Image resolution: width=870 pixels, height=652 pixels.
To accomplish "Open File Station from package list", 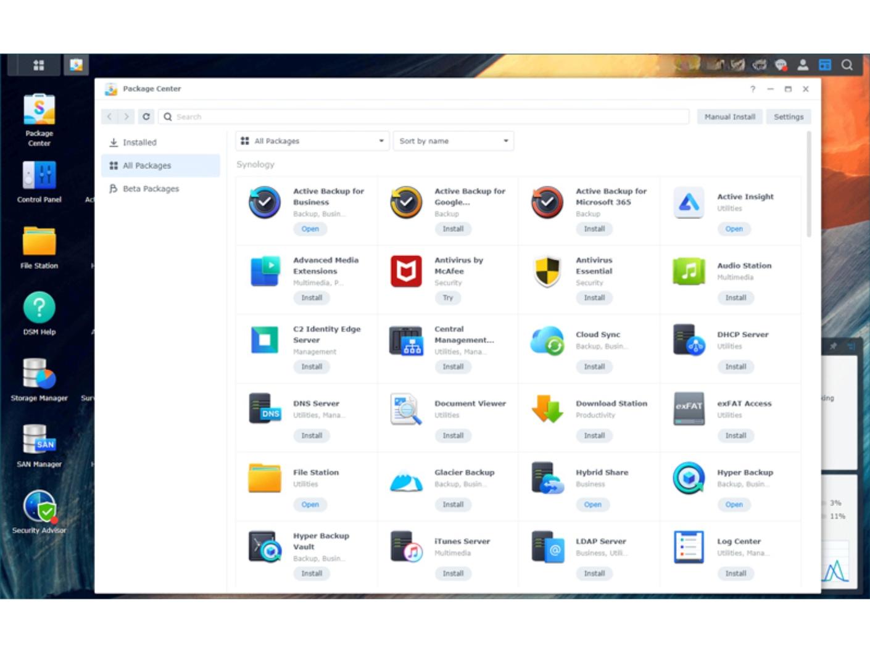I will click(310, 505).
